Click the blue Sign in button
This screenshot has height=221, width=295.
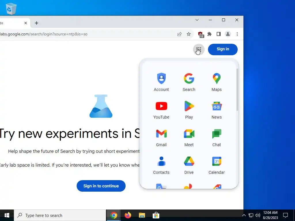[x=223, y=49]
